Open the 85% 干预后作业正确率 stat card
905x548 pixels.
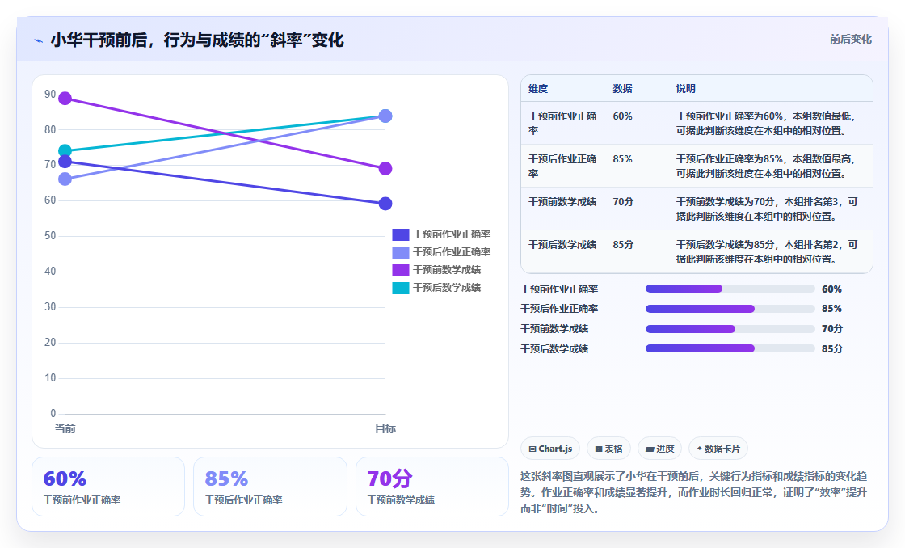click(270, 487)
